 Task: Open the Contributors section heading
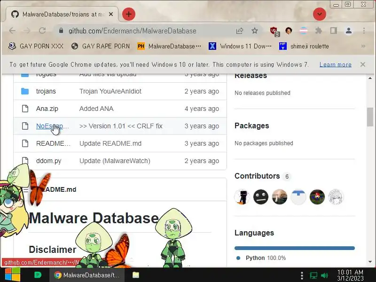tap(257, 176)
